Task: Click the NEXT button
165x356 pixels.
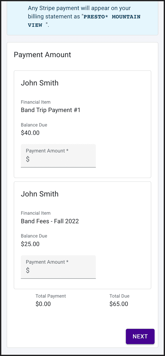Action: click(140, 336)
